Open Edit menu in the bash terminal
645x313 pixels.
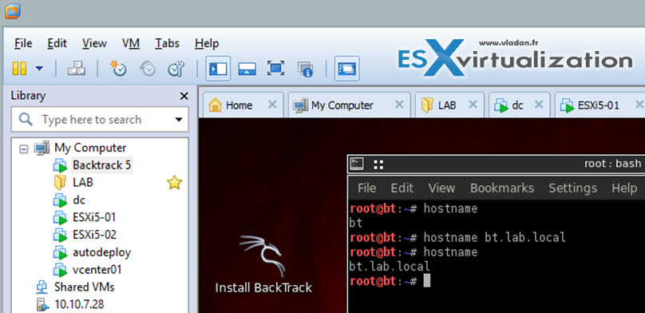click(402, 188)
